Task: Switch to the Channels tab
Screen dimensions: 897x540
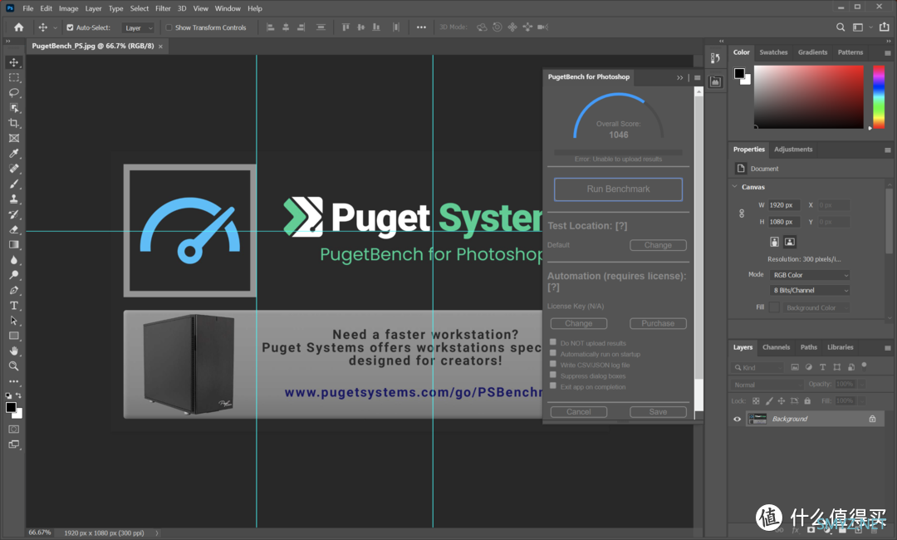Action: coord(776,347)
